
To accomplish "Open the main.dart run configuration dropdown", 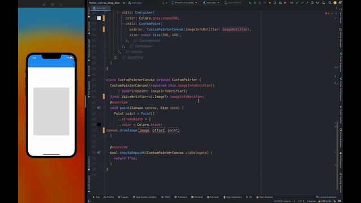I will click(x=211, y=3).
